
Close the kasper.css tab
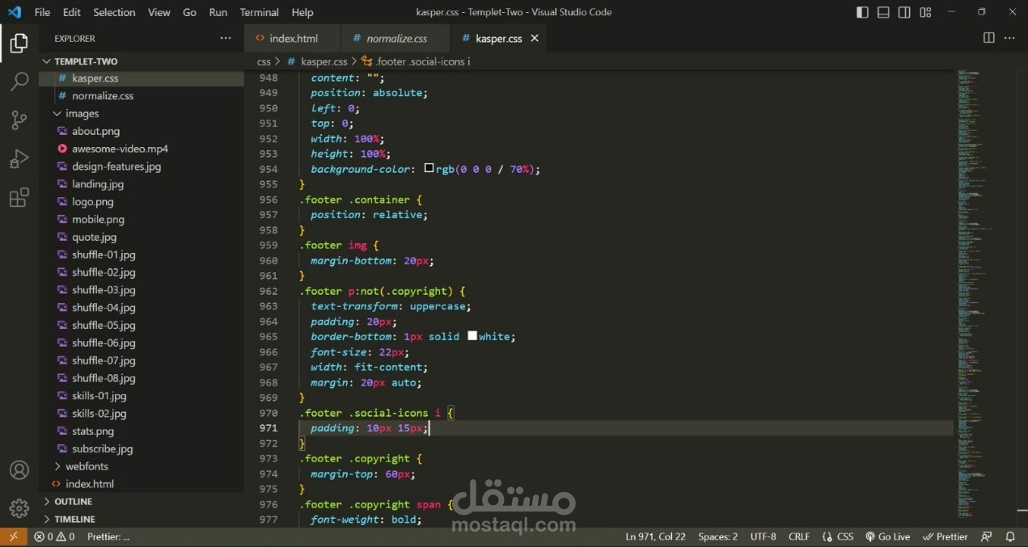click(535, 38)
